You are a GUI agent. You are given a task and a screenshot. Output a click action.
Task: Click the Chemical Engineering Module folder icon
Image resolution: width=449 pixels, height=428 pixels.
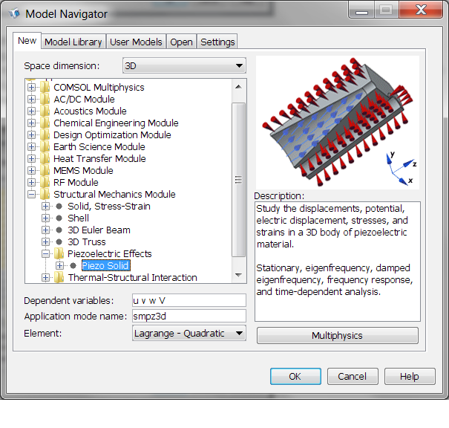click(45, 123)
